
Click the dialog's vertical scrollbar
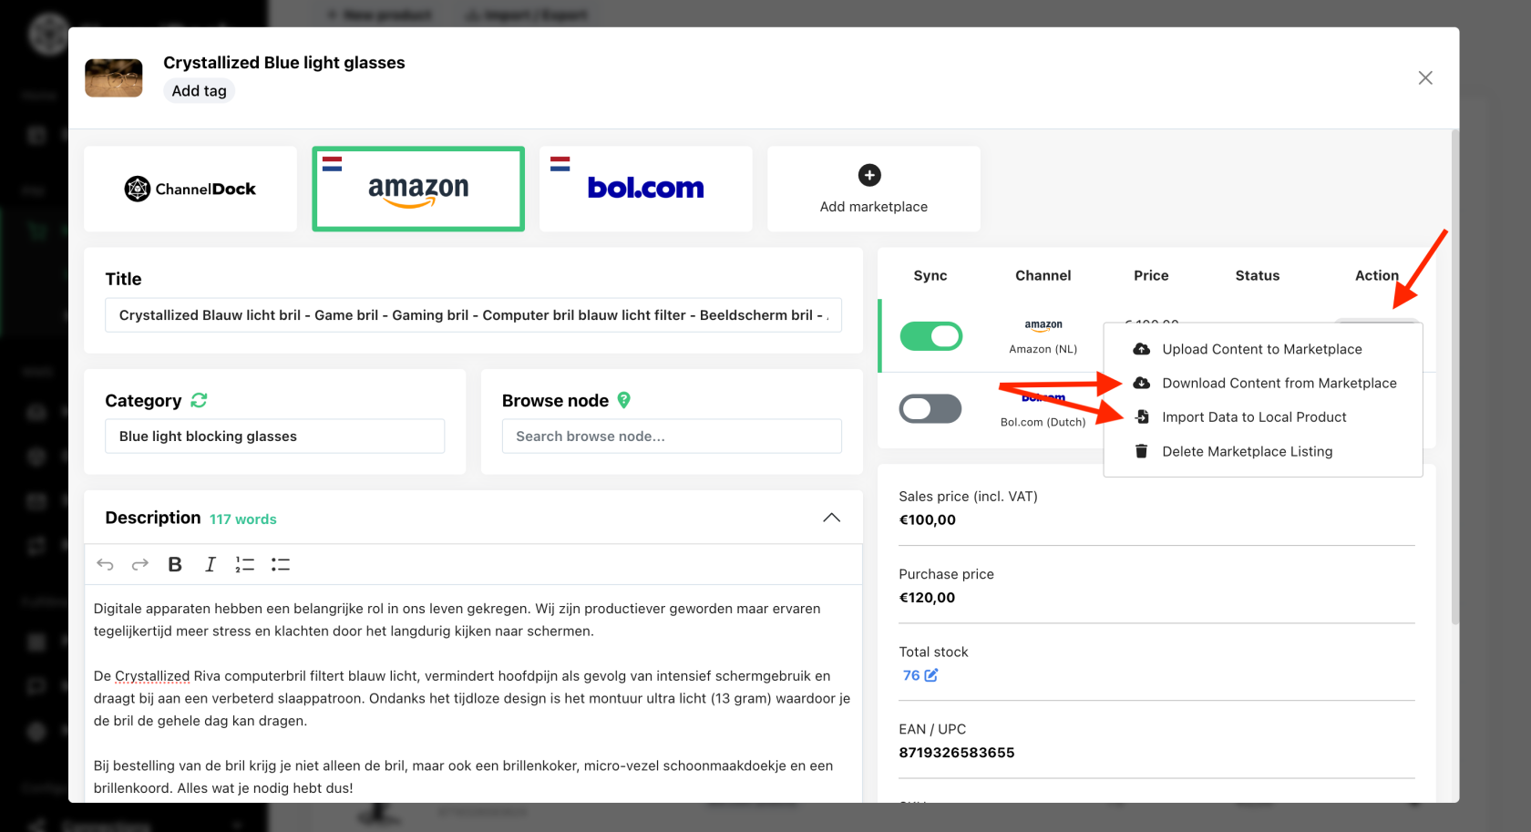click(x=1454, y=378)
